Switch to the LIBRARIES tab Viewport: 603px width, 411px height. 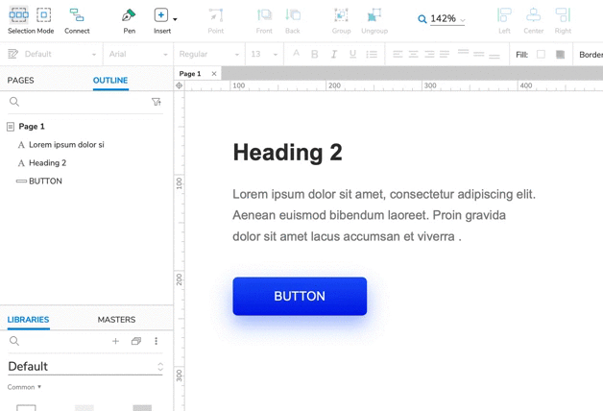28,320
